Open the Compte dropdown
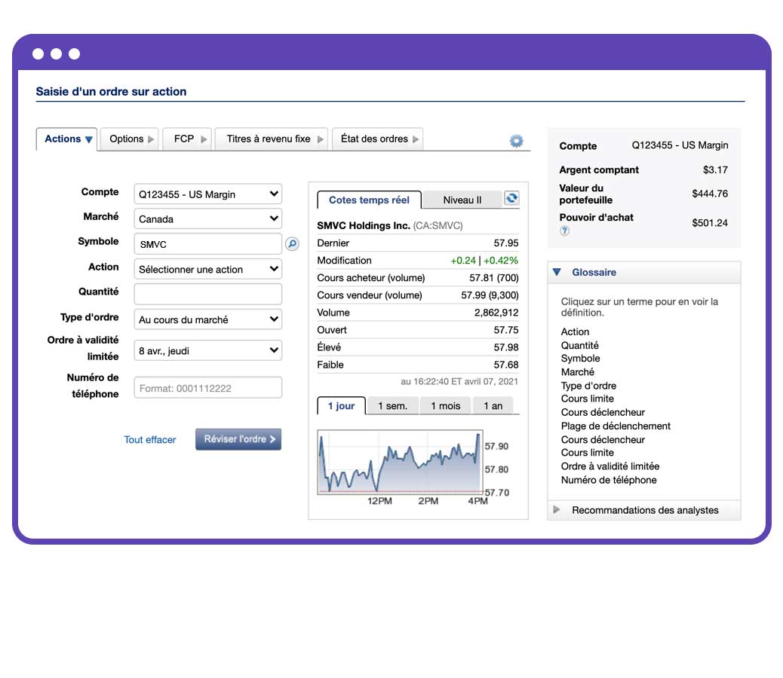Screen dimensions: 783x678 [207, 194]
